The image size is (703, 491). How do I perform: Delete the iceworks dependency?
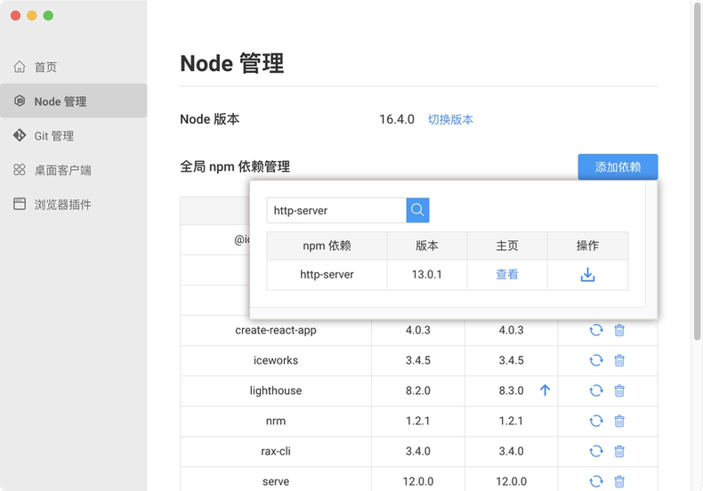619,360
